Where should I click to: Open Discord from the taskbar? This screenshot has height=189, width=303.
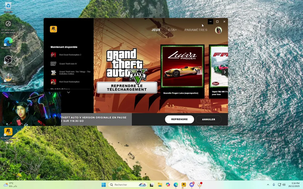click(x=192, y=185)
